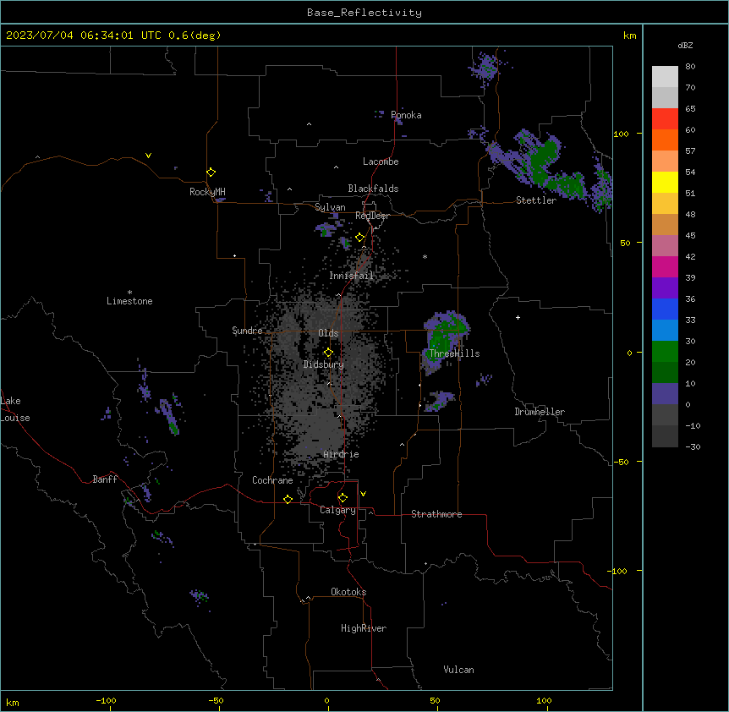Click the Sundre town label
729x712 pixels.
click(x=247, y=331)
